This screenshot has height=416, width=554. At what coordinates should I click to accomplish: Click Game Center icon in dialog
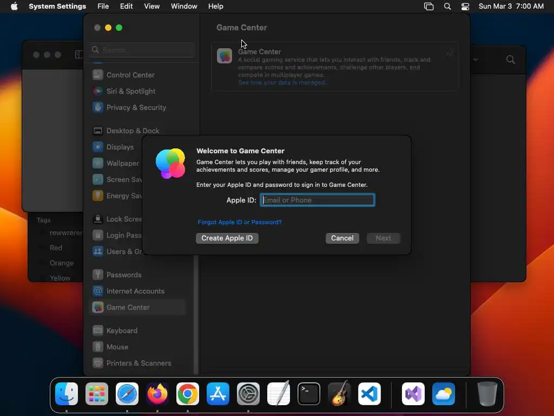click(170, 164)
